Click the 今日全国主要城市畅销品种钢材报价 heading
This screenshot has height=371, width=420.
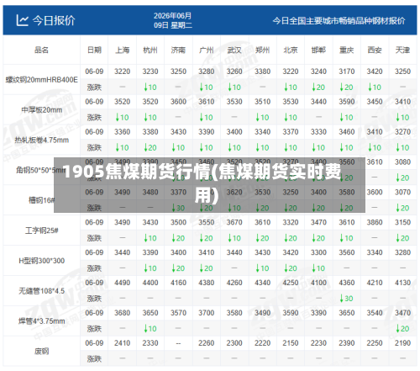339,21
